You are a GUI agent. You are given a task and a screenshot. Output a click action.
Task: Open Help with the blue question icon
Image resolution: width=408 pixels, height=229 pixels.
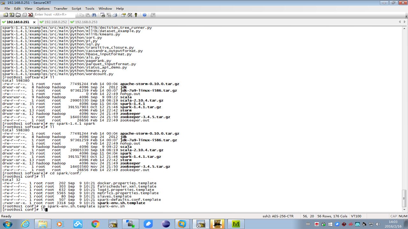click(144, 15)
